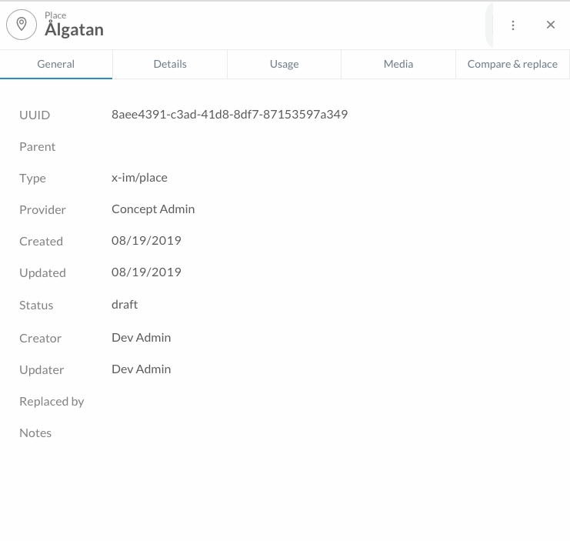Click the place pin icon in header
Screen dimensions: 570x541
click(22, 25)
